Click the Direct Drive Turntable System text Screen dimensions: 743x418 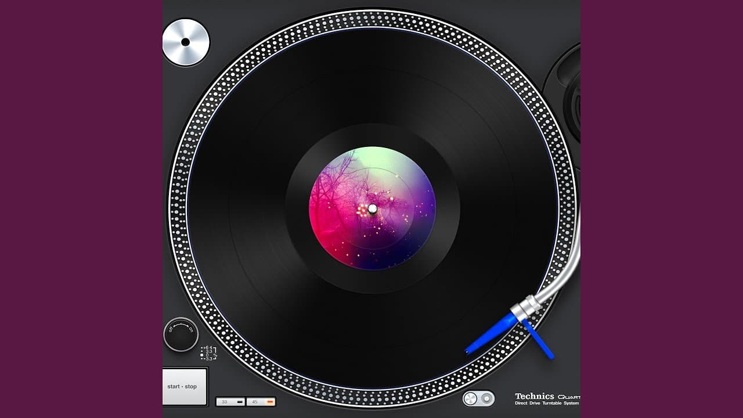point(547,403)
